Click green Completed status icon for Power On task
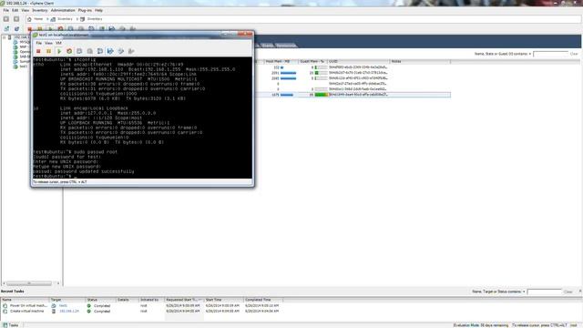This screenshot has width=583, height=328. tap(89, 306)
